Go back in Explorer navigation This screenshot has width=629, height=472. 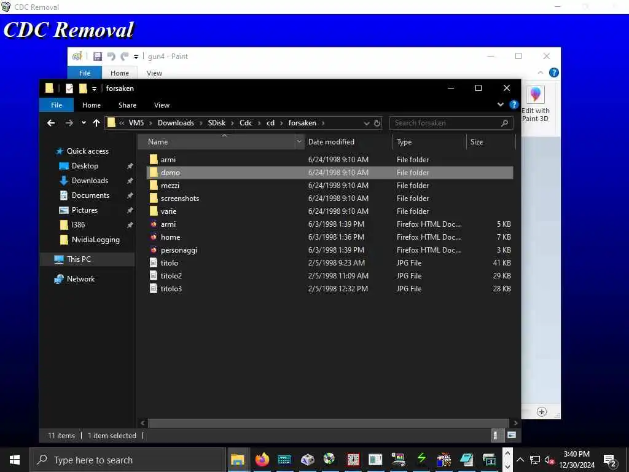coord(51,123)
